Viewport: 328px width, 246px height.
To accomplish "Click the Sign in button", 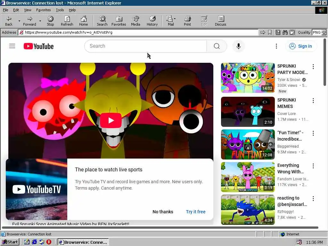I will pyautogui.click(x=301, y=46).
